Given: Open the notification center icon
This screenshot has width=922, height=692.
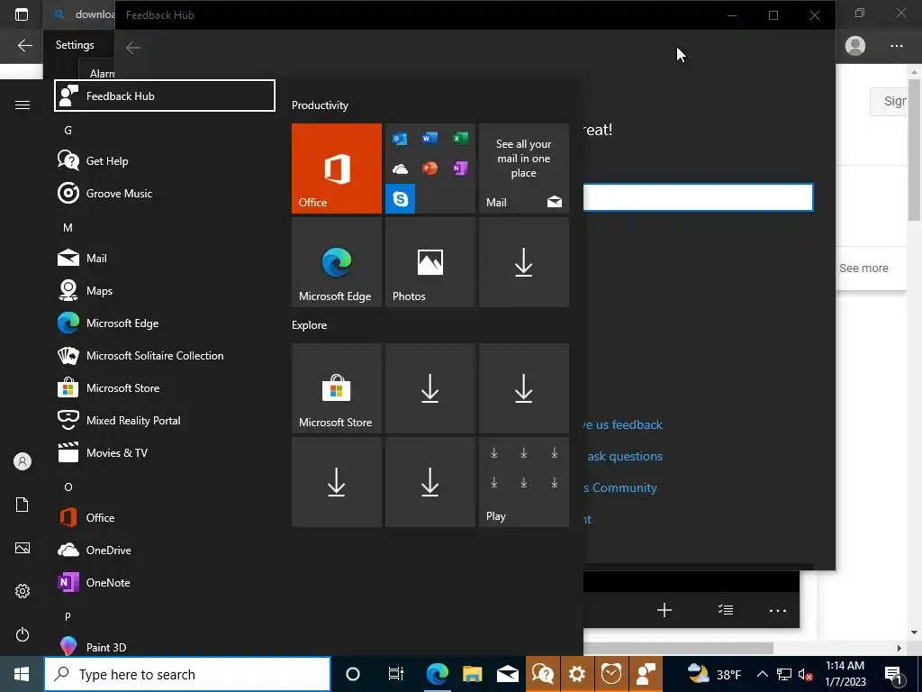Looking at the screenshot, I should [894, 674].
